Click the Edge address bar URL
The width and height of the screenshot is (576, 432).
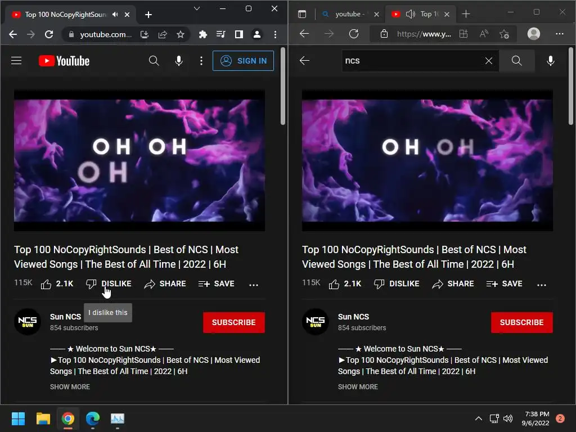424,34
